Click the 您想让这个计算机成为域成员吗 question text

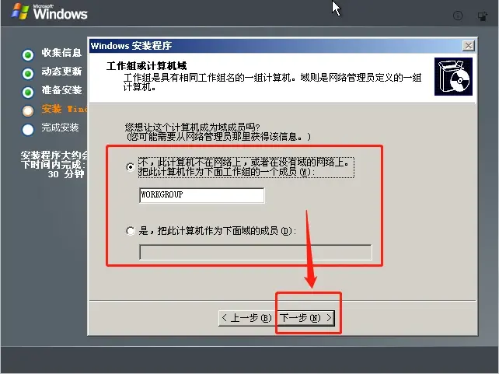[192, 127]
